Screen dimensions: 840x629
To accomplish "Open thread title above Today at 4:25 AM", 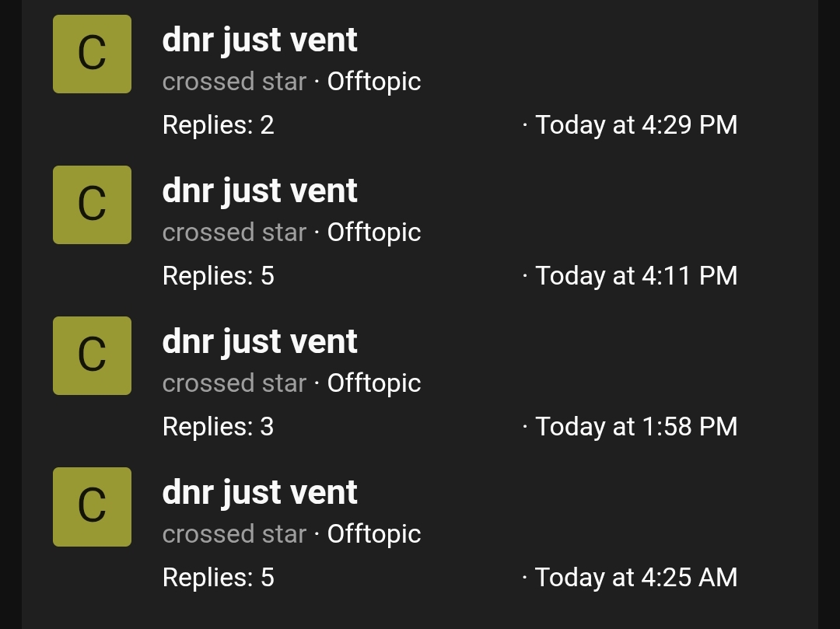I will point(260,494).
